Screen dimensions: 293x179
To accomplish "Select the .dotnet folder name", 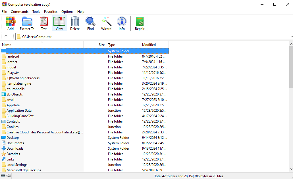I will (x=12, y=62).
